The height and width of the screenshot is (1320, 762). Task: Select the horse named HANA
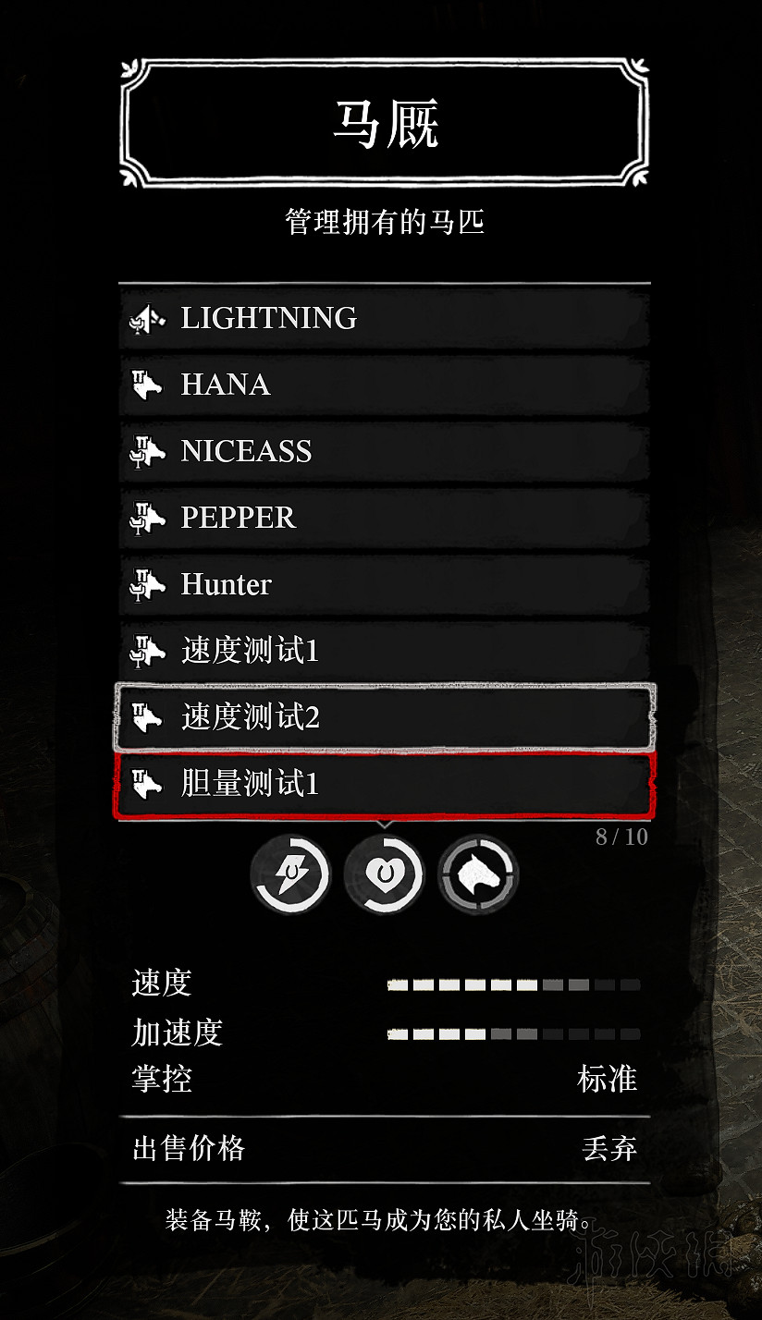[x=384, y=385]
